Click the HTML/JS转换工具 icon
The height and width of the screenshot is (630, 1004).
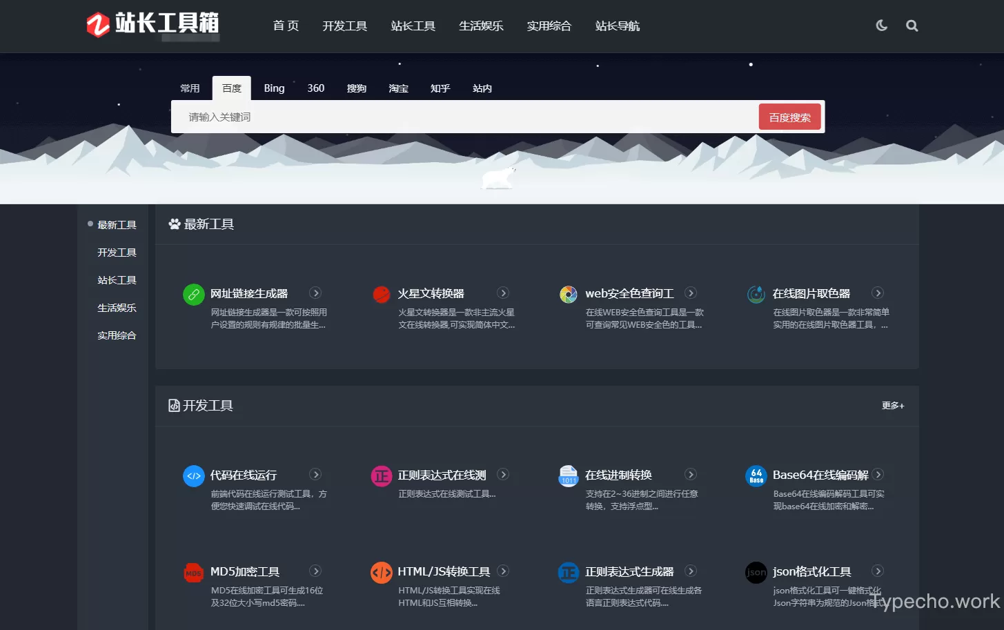[381, 572]
